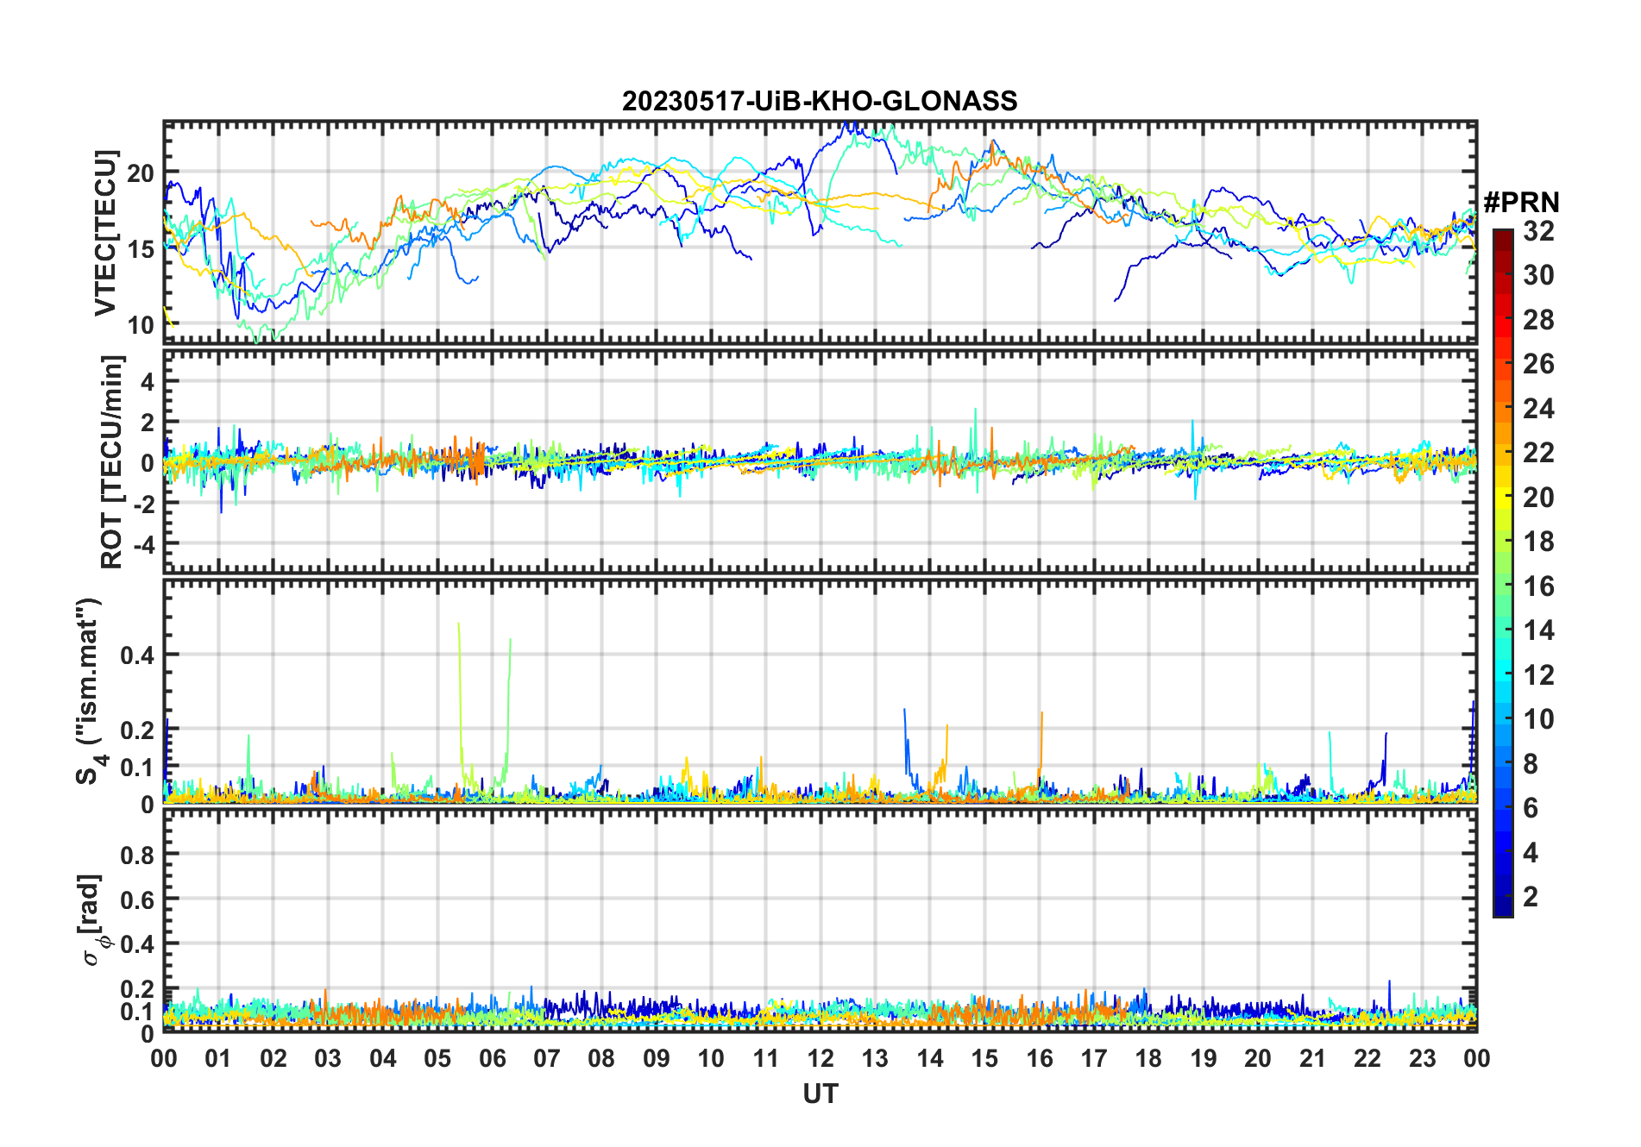Click PRN colorbar tick label "4"

pos(1531,853)
